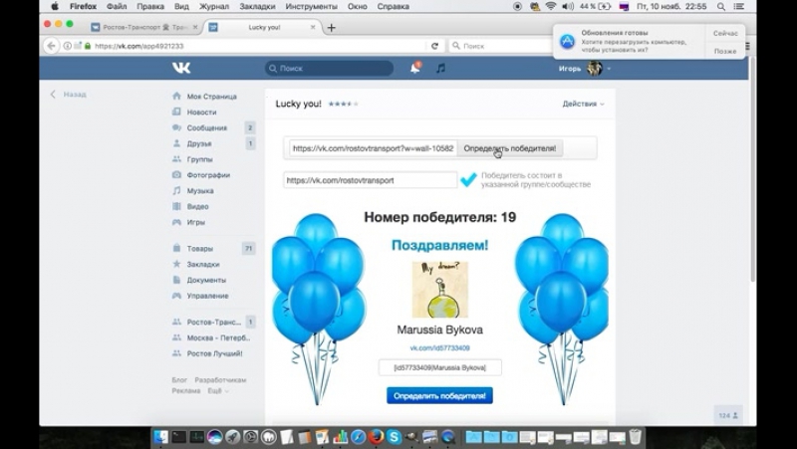Open the Блог footer link
The image size is (797, 449).
click(179, 380)
